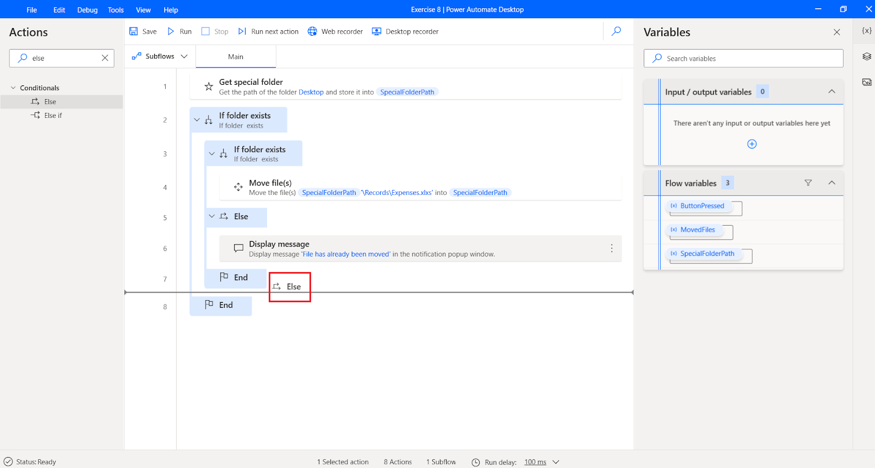The image size is (875, 468).
Task: Click Run next action
Action: 269,31
